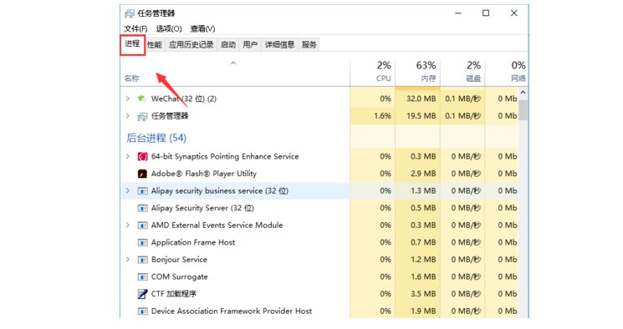
Task: Select Device Association Framework Provider Host name
Action: pos(232,311)
